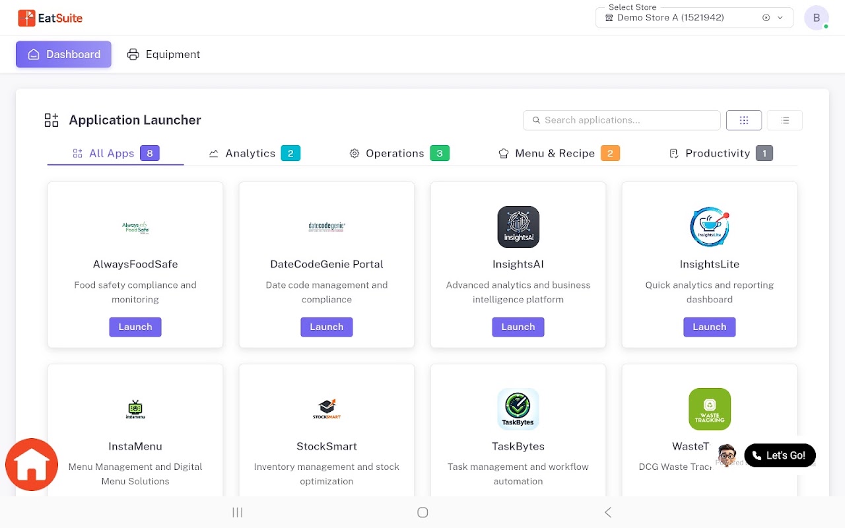Image resolution: width=845 pixels, height=528 pixels.
Task: Select the InsightsLite app icon
Action: (x=710, y=227)
